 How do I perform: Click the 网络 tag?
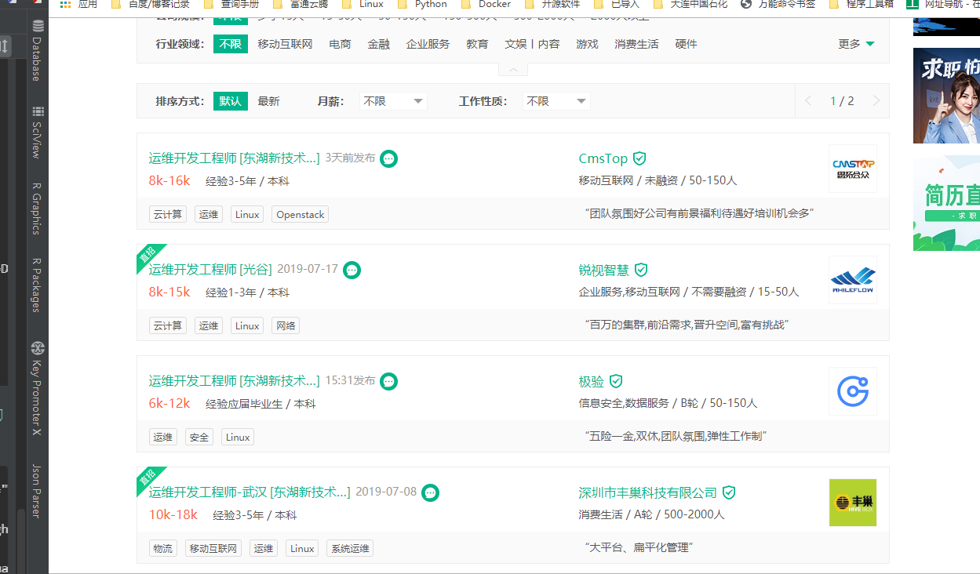coord(286,325)
